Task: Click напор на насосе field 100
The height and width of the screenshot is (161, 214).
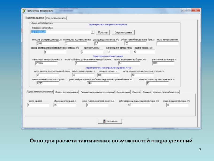Action: (x=108, y=75)
